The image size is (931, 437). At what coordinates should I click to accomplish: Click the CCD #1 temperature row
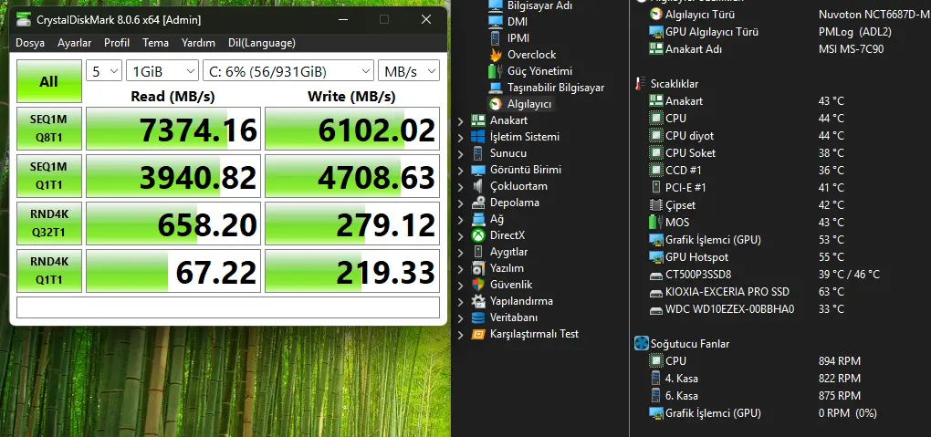(x=747, y=171)
